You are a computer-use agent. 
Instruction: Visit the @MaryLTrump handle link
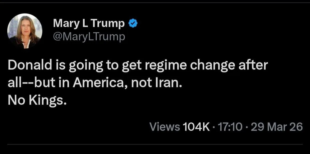pyautogui.click(x=89, y=37)
